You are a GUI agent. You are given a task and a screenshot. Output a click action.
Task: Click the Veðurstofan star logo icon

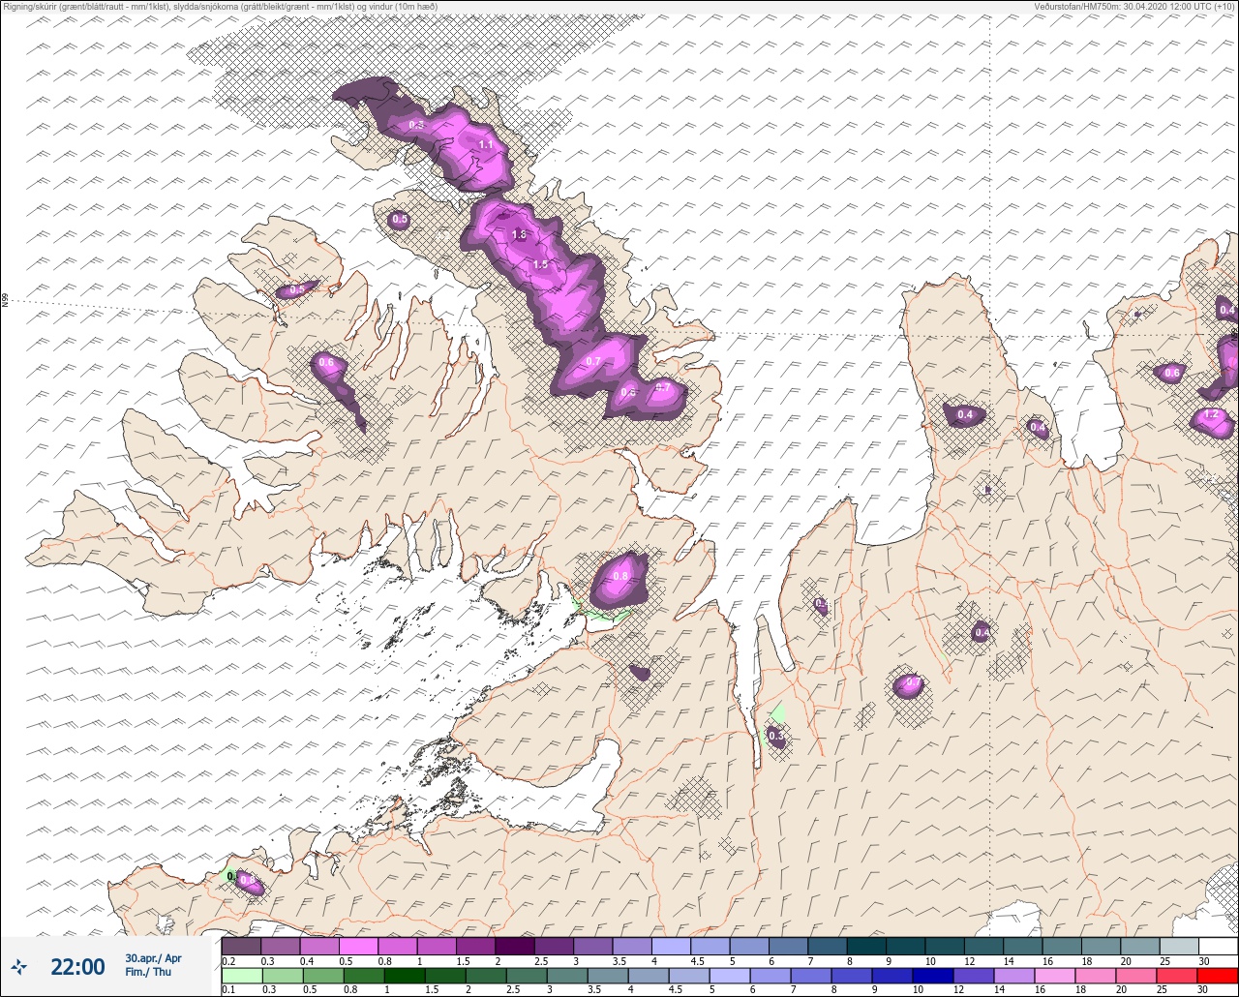pos(18,966)
